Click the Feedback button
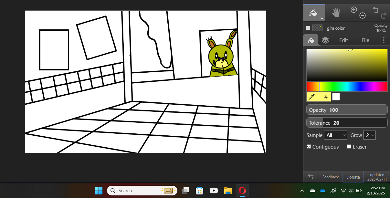Image resolution: width=390 pixels, height=198 pixels. (331, 177)
